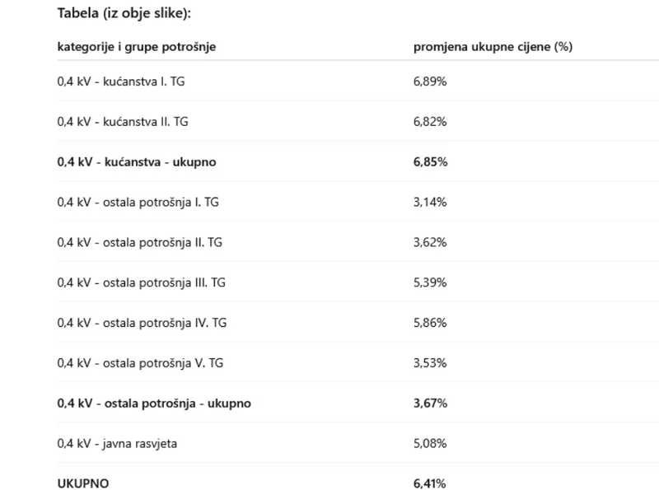This screenshot has height=490, width=659.
Task: Click the 6,89% value cell
Action: pyautogui.click(x=430, y=81)
